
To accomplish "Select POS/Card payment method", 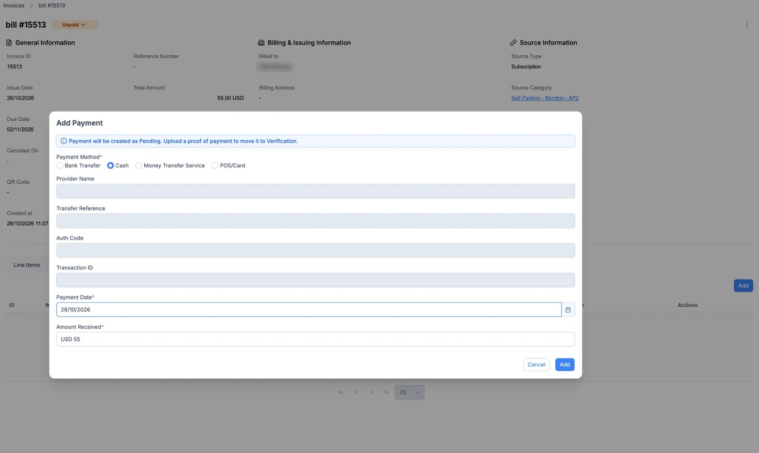I will click(x=215, y=165).
